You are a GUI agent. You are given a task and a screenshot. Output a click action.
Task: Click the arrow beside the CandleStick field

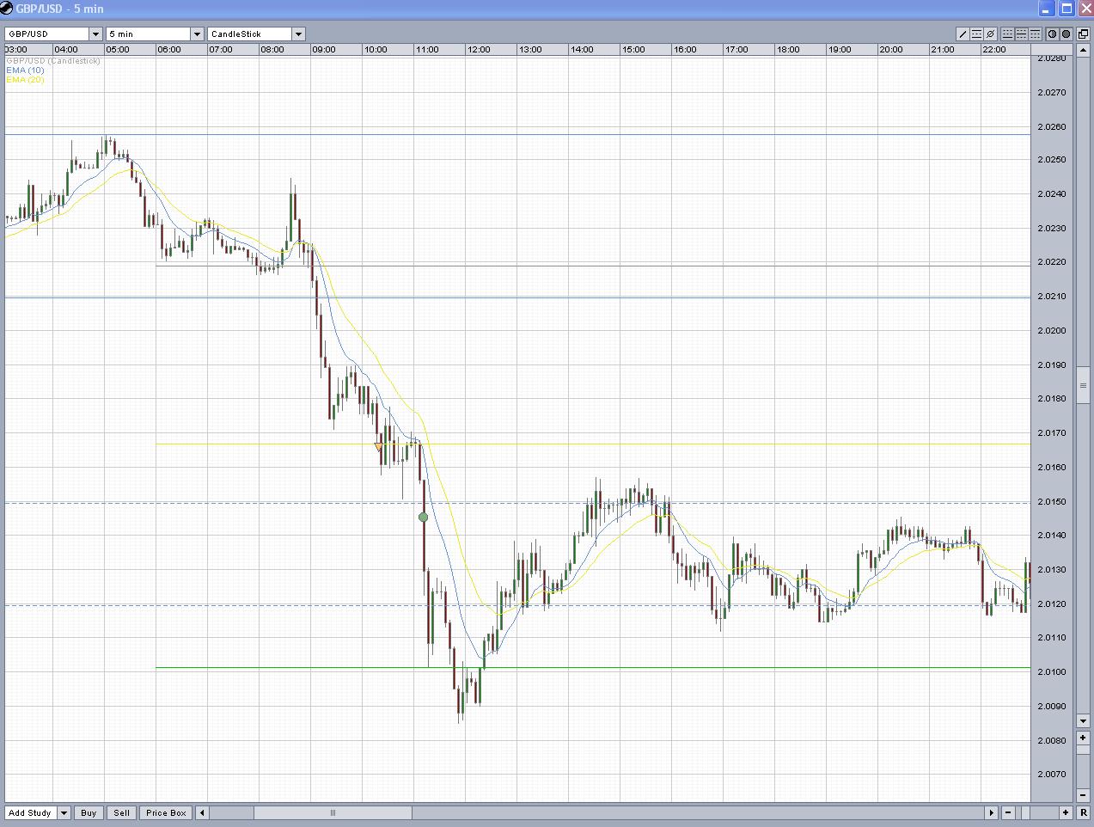298,34
